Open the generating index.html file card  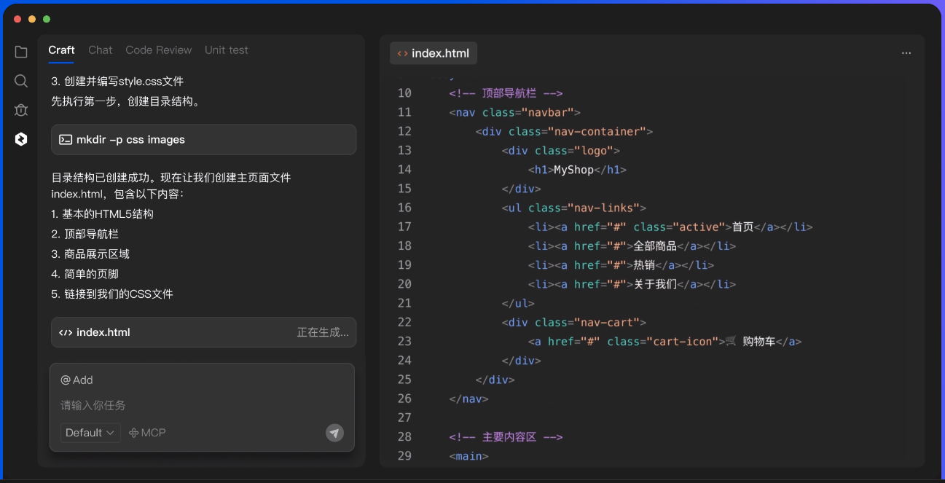click(203, 332)
